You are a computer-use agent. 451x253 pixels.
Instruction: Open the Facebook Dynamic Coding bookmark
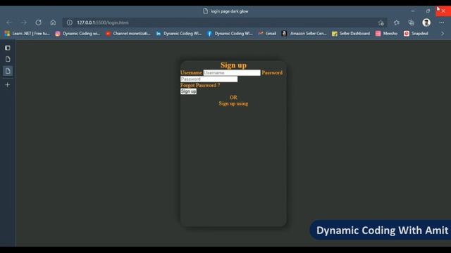230,34
